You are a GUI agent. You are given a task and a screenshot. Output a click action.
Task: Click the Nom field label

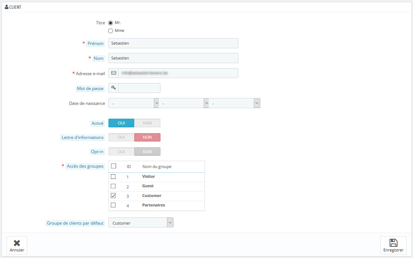(99, 58)
